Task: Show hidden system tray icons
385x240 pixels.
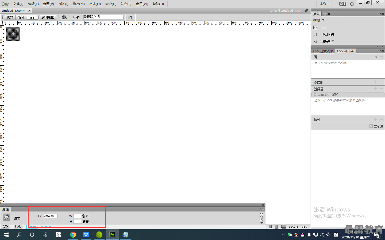Action: coord(283,235)
